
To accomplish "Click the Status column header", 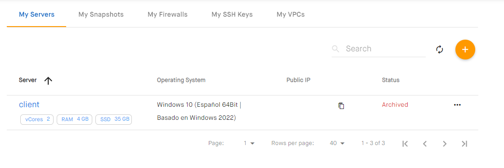I will (391, 80).
